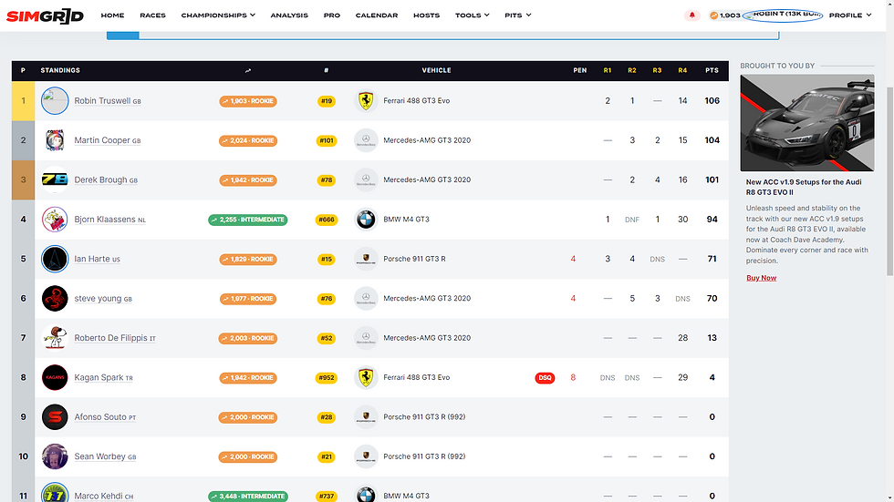Open the Hosts menu item
The width and height of the screenshot is (894, 502).
(427, 15)
